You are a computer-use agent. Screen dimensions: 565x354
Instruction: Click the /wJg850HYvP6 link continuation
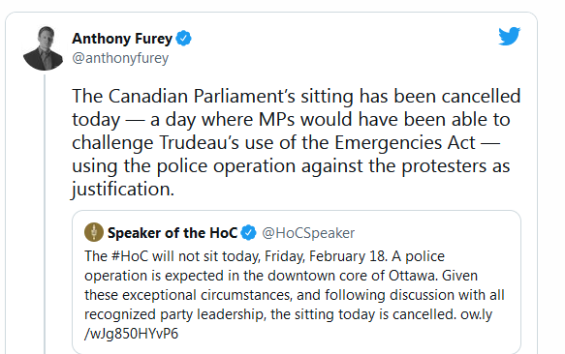tap(131, 334)
